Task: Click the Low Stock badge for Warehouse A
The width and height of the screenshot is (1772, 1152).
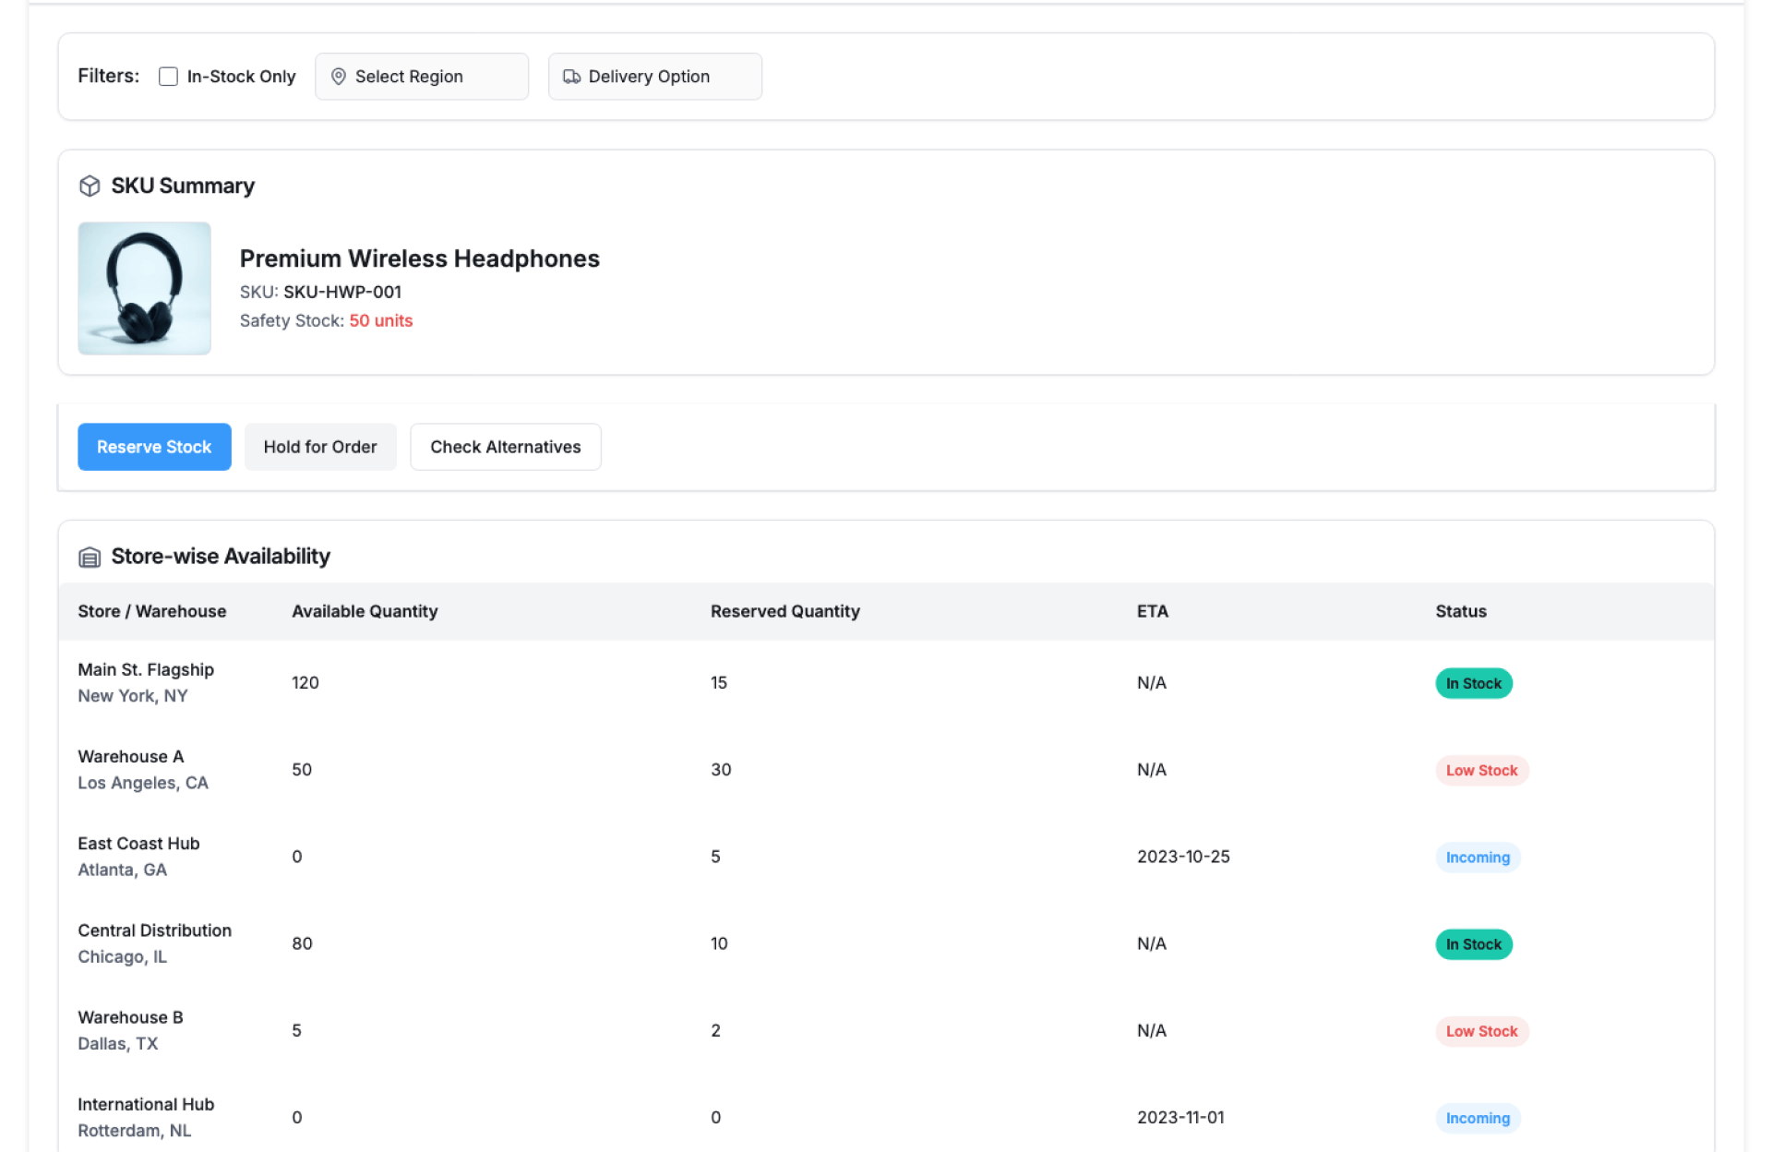Action: pos(1480,770)
